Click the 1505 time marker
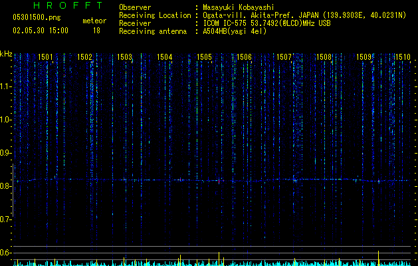Image resolution: width=418 pixels, height=266 pixels. pyautogui.click(x=205, y=57)
